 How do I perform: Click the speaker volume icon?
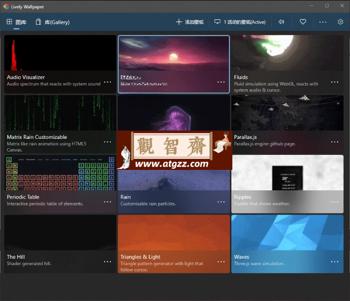click(x=281, y=22)
